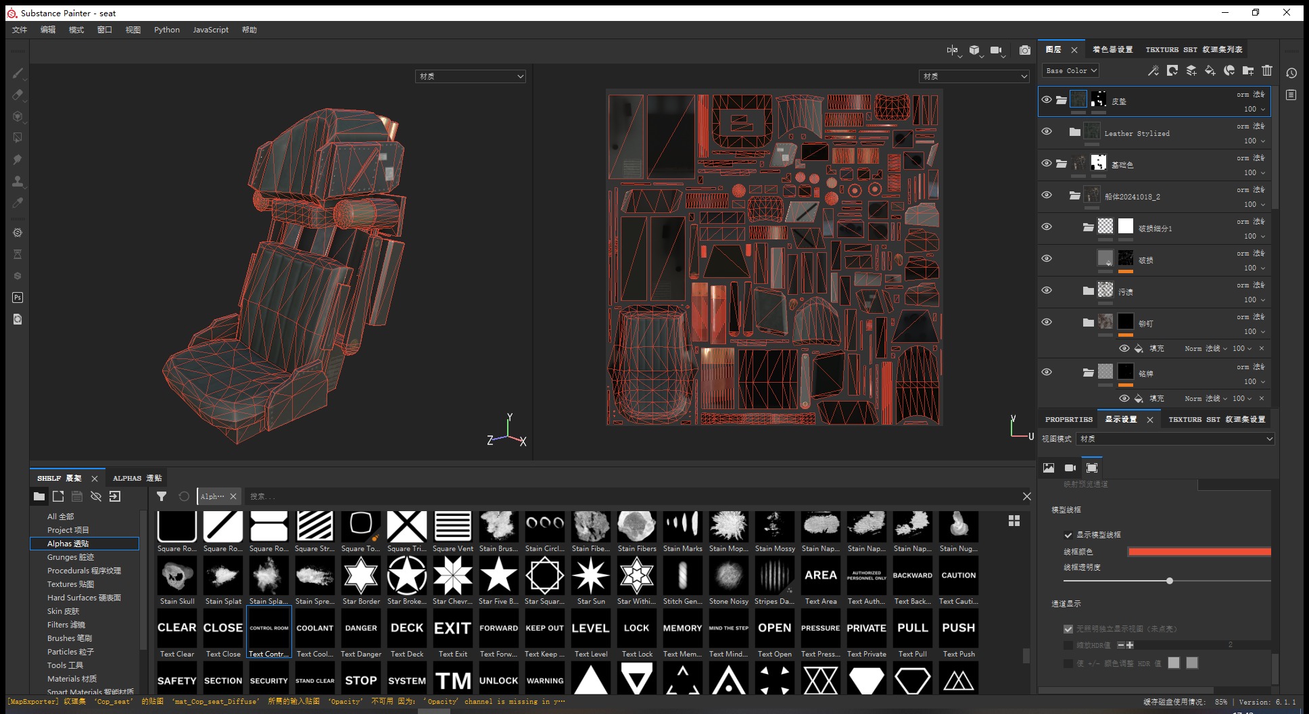
Task: Select the Eraser tool
Action: [x=18, y=95]
